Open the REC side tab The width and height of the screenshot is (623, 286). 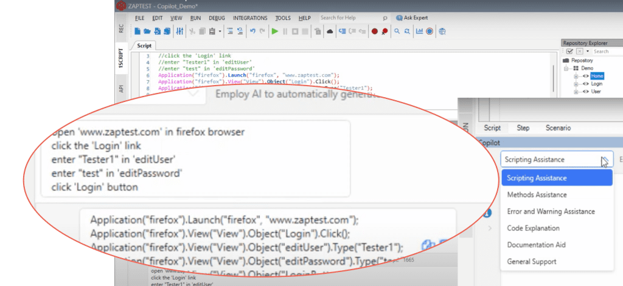pyautogui.click(x=121, y=29)
